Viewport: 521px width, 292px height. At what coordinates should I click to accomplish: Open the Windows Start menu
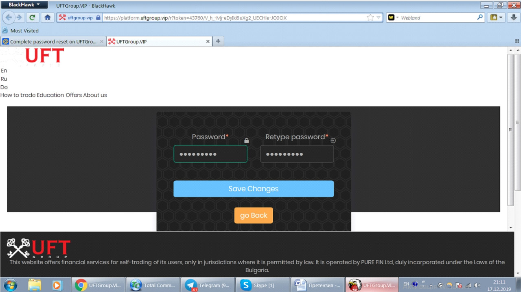(10, 285)
